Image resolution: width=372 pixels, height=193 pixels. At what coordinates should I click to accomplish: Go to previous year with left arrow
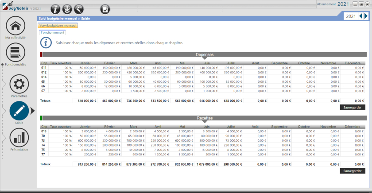click(360, 16)
